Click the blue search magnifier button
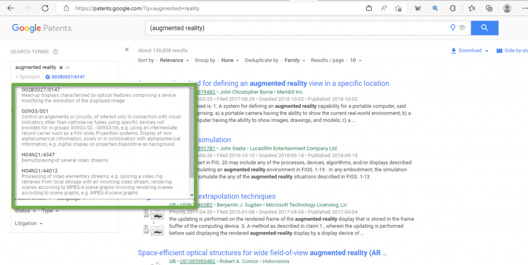This screenshot has height=265, width=528. pos(484,28)
